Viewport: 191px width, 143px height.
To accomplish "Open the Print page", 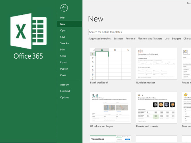I will 63,49.
